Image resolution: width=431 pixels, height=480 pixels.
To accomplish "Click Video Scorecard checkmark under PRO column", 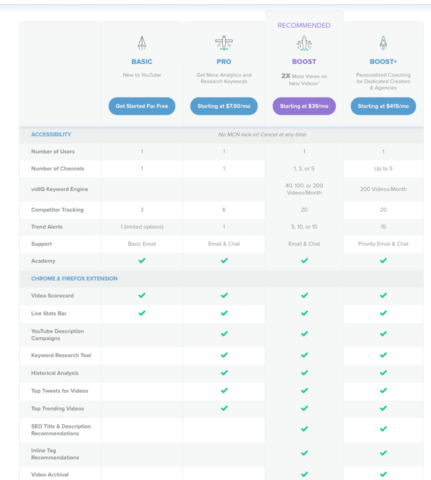I will click(x=224, y=295).
